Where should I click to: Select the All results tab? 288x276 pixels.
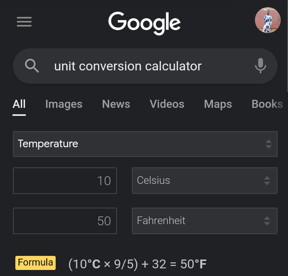coord(19,104)
